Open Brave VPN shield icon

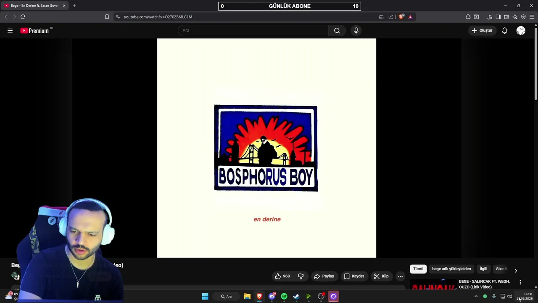(x=523, y=17)
